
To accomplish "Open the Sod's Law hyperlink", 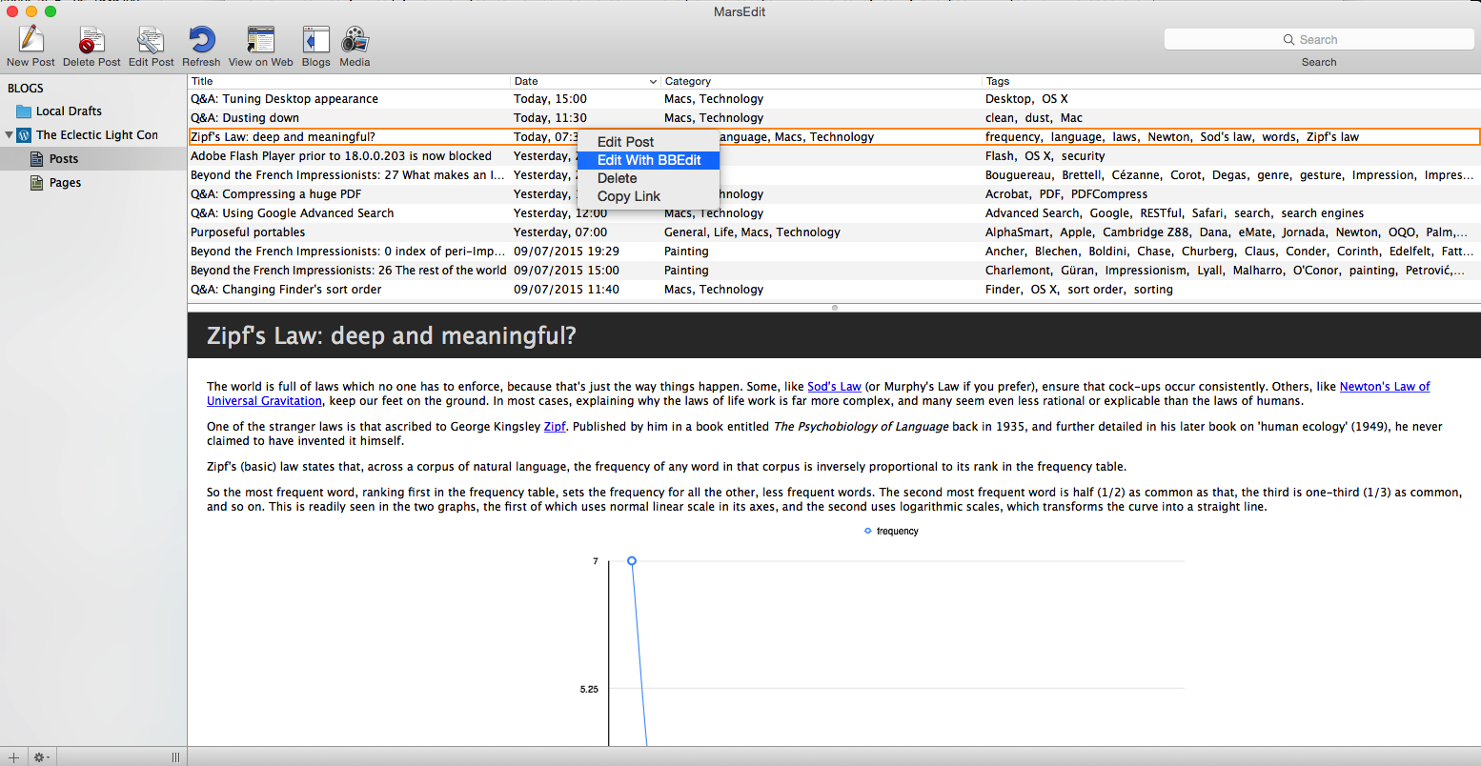I will point(834,387).
